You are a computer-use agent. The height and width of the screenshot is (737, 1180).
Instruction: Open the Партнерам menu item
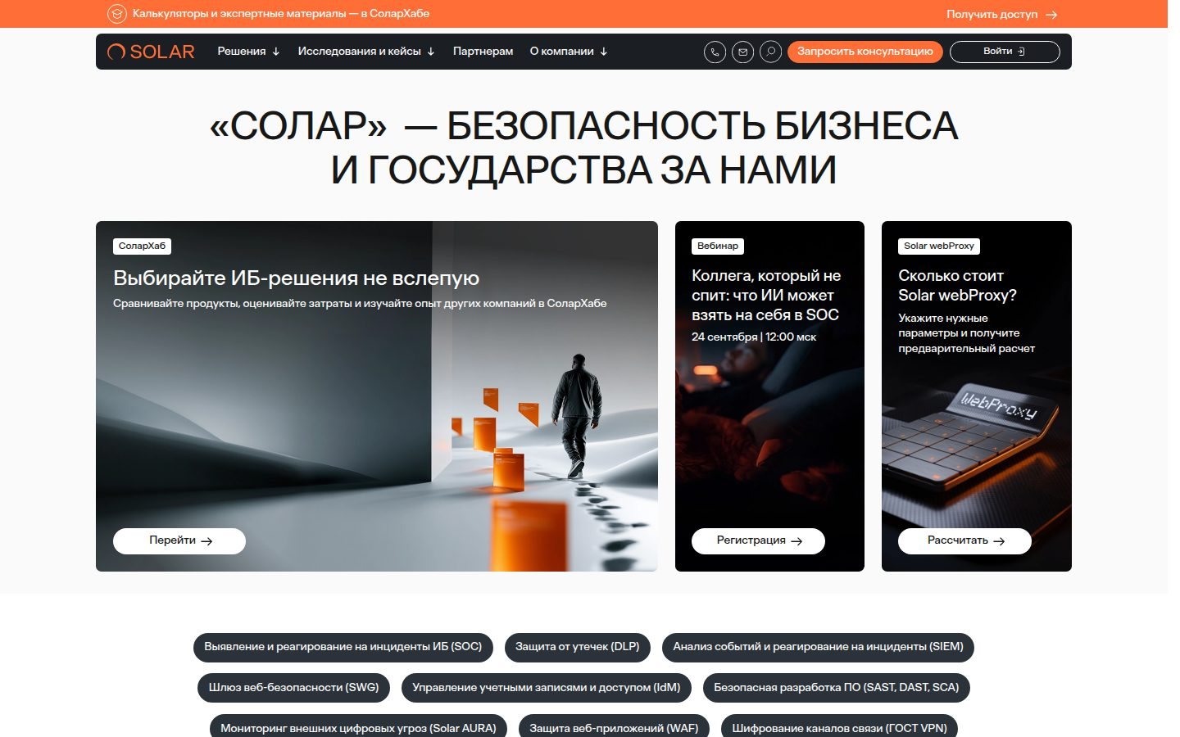point(483,52)
